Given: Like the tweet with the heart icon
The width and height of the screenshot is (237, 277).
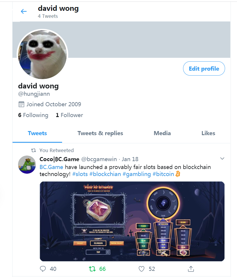Looking at the screenshot, I should tap(141, 269).
